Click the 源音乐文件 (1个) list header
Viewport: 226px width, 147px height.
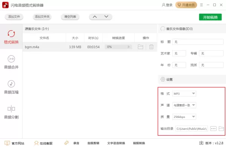click(37, 29)
